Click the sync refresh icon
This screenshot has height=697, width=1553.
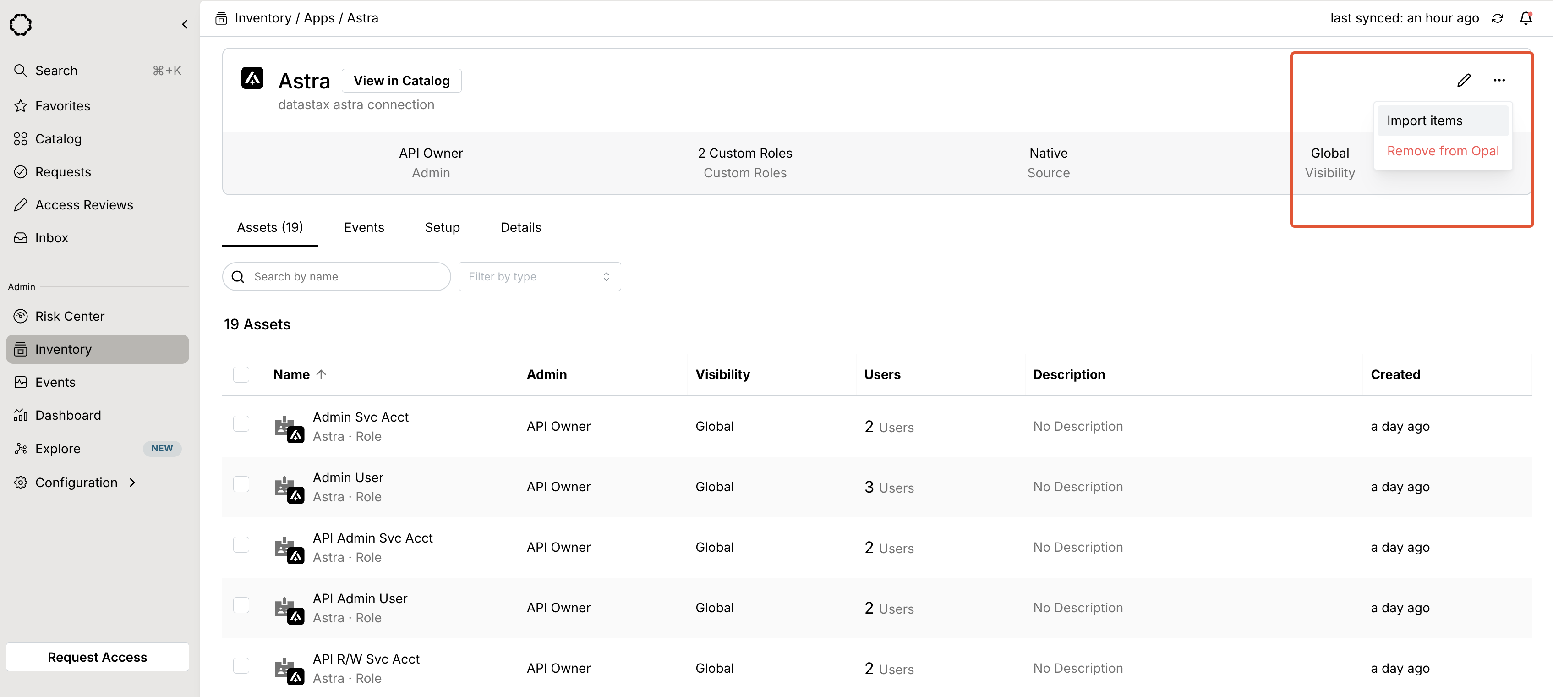[1498, 18]
